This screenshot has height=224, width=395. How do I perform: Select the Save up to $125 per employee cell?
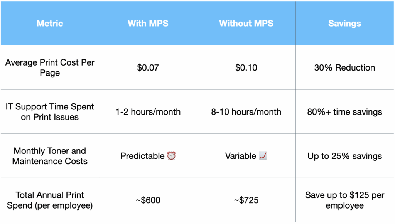[x=344, y=200]
